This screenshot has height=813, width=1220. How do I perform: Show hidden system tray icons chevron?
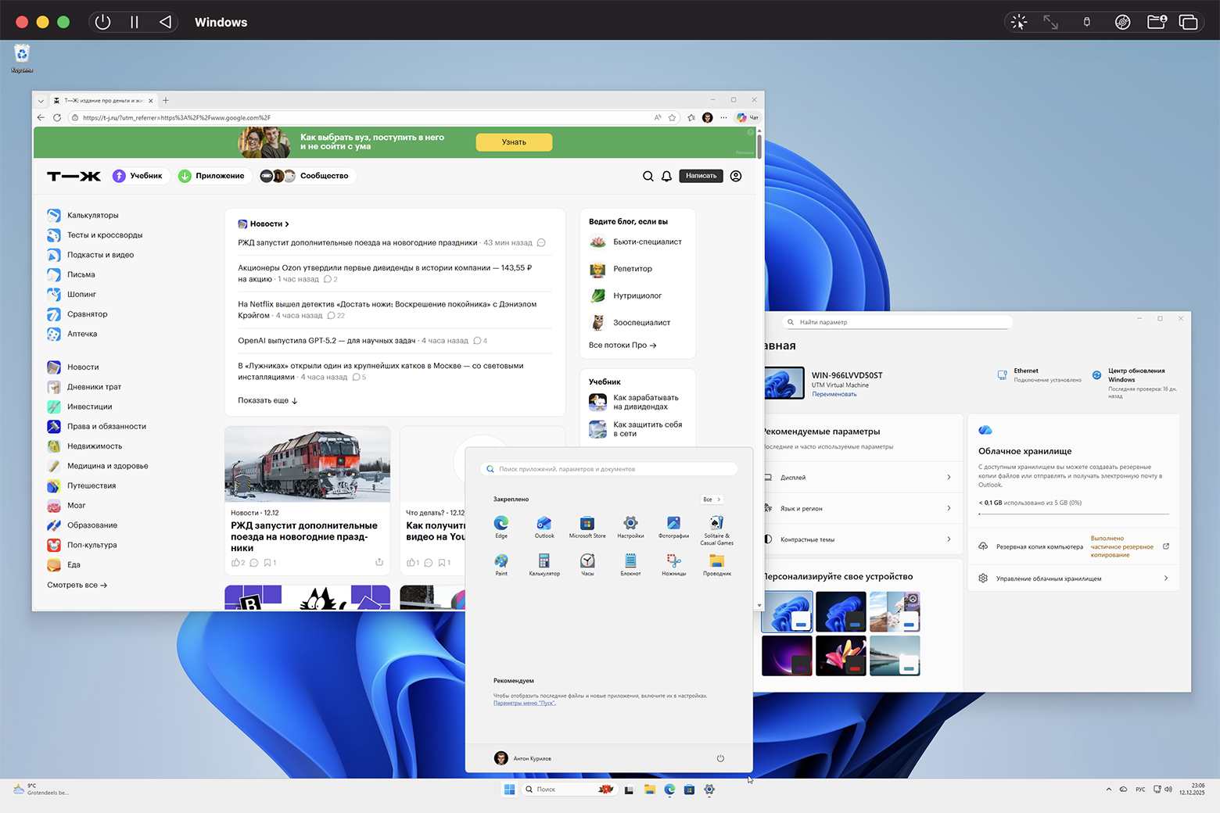[1108, 790]
